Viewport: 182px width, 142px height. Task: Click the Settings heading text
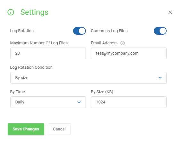pyautogui.click(x=34, y=12)
